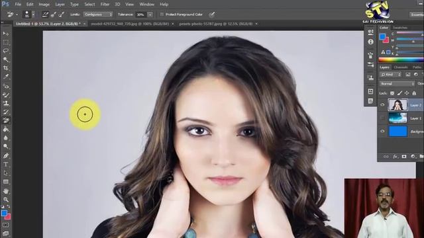Open the layer filter Kind dropdown

click(x=390, y=75)
